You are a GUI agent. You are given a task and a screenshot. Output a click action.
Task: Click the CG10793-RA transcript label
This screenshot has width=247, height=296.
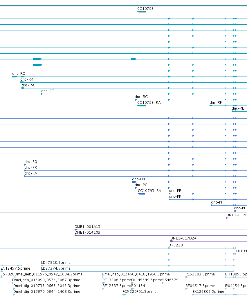pyautogui.click(x=149, y=103)
